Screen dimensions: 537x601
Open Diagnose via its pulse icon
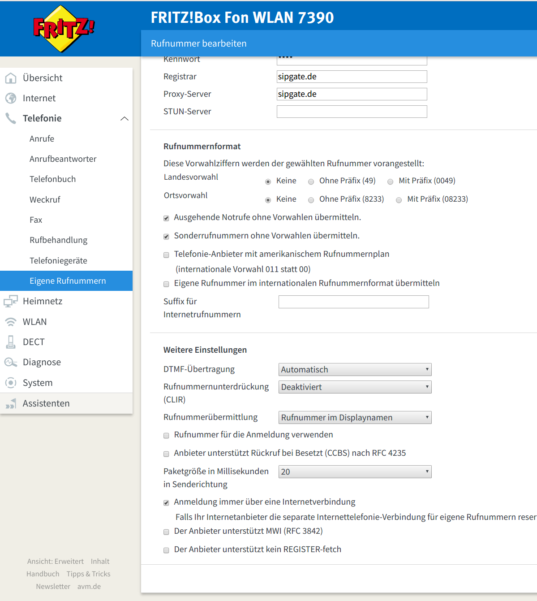pos(11,362)
